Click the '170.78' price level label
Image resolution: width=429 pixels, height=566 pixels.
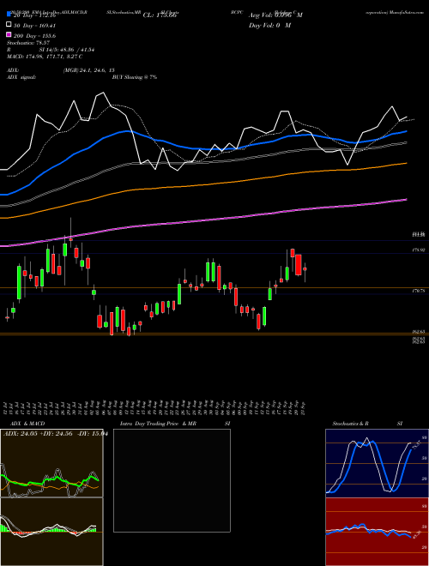(419, 291)
